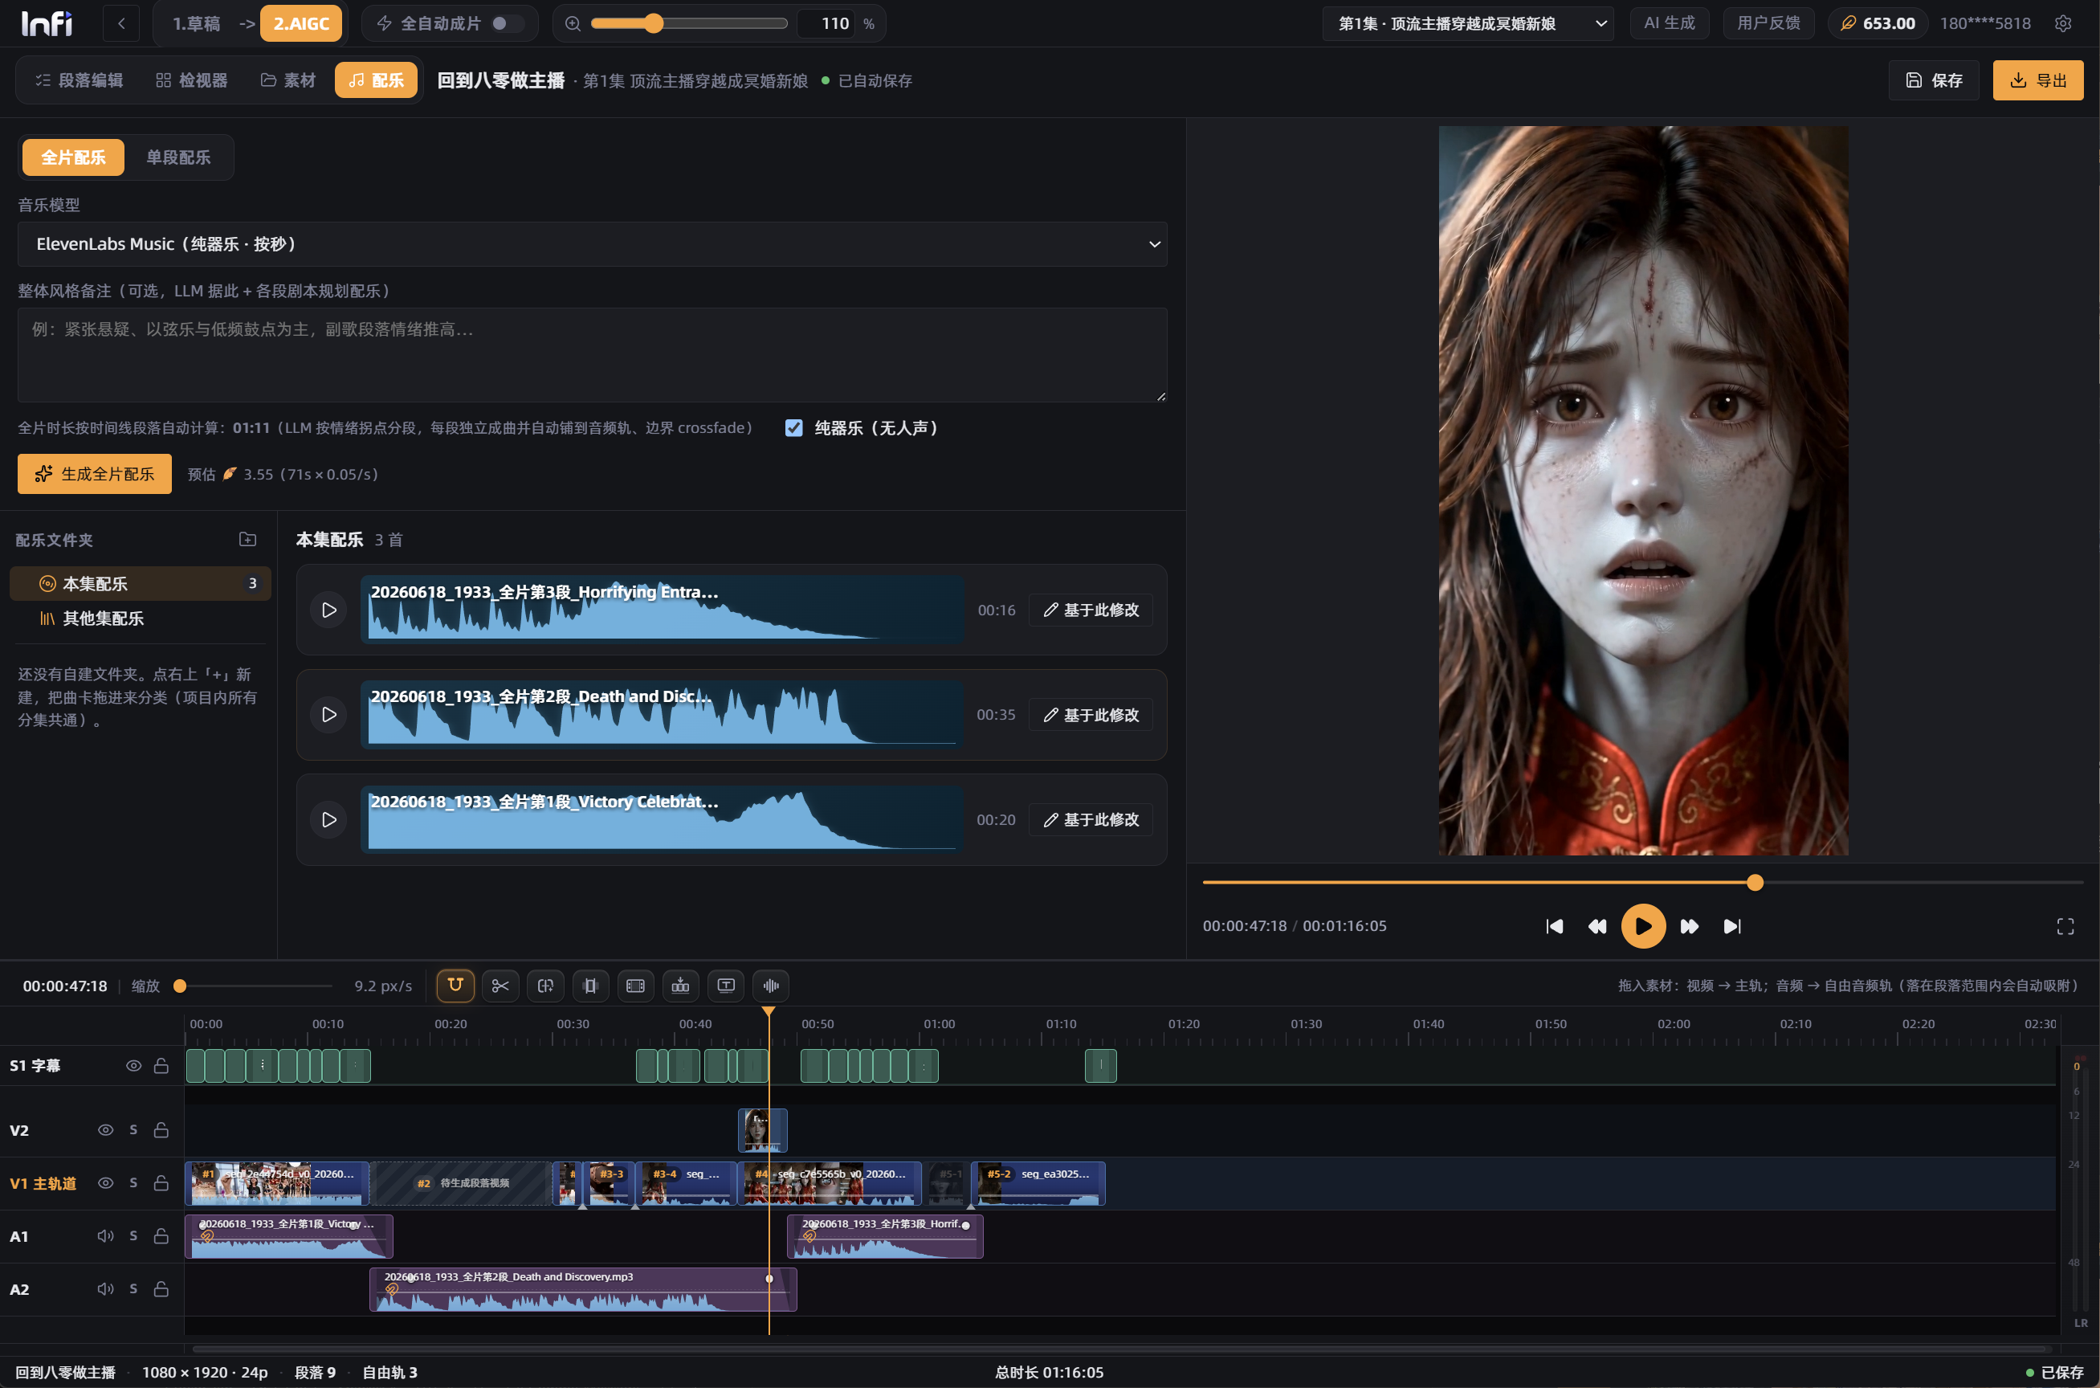Select the 本集配乐 folder
Image resolution: width=2100 pixels, height=1388 pixels.
[x=140, y=583]
